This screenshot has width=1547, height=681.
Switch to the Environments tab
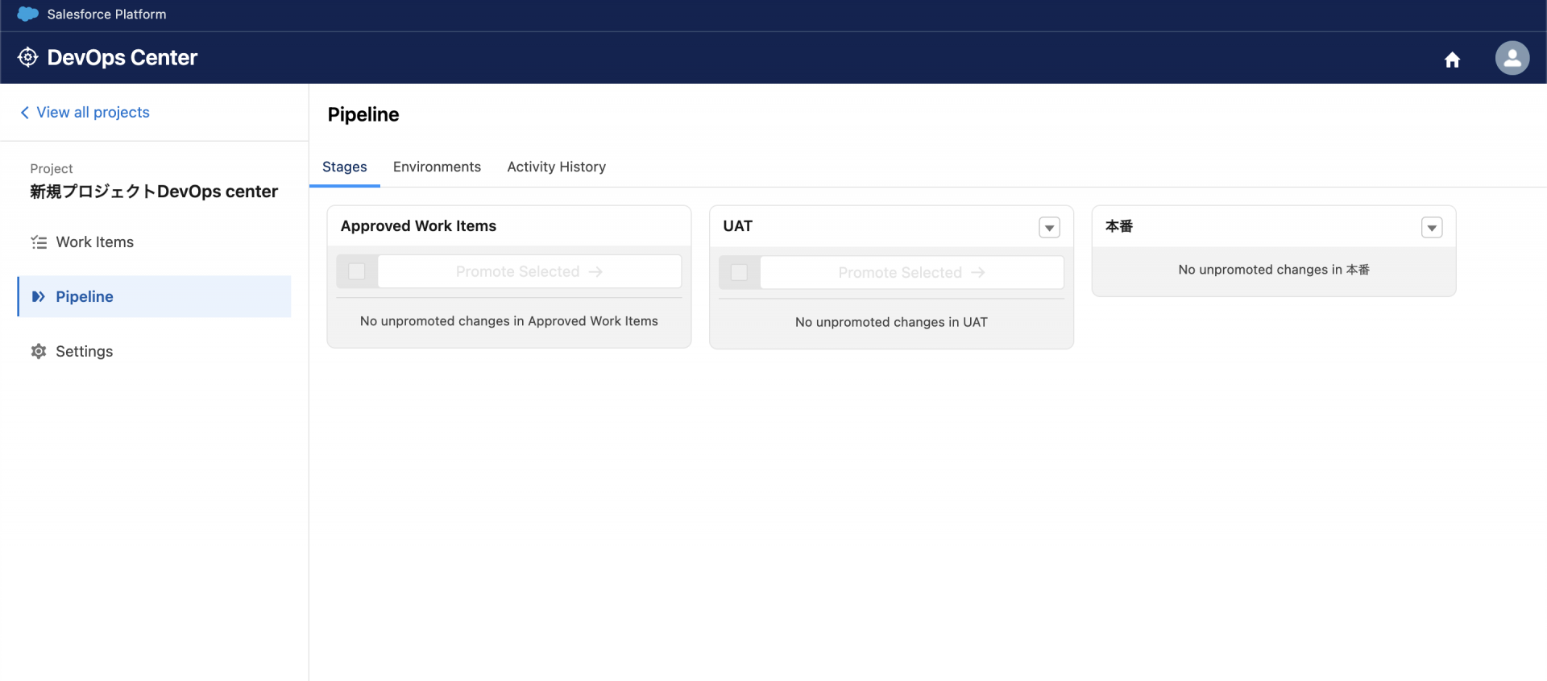point(437,167)
